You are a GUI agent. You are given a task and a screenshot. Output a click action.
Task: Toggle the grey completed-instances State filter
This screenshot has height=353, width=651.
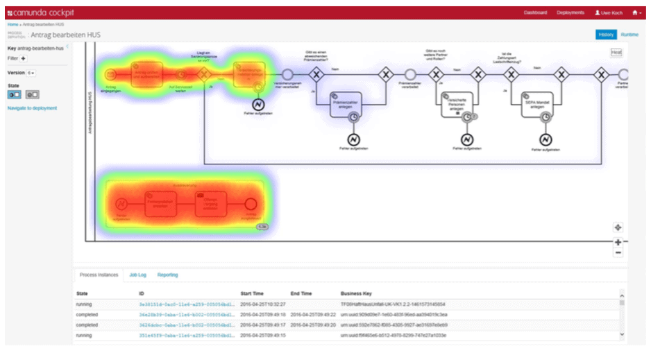tap(32, 94)
